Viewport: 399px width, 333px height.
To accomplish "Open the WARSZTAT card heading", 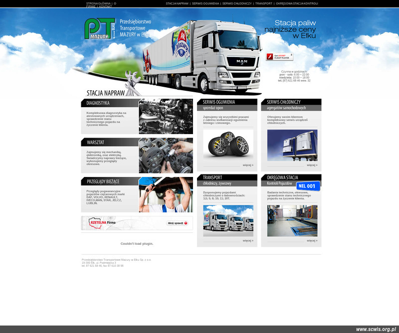I will click(x=95, y=143).
